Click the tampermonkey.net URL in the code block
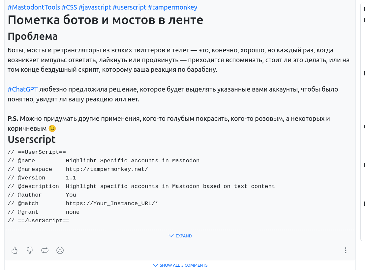This screenshot has width=365, height=270. click(x=107, y=169)
